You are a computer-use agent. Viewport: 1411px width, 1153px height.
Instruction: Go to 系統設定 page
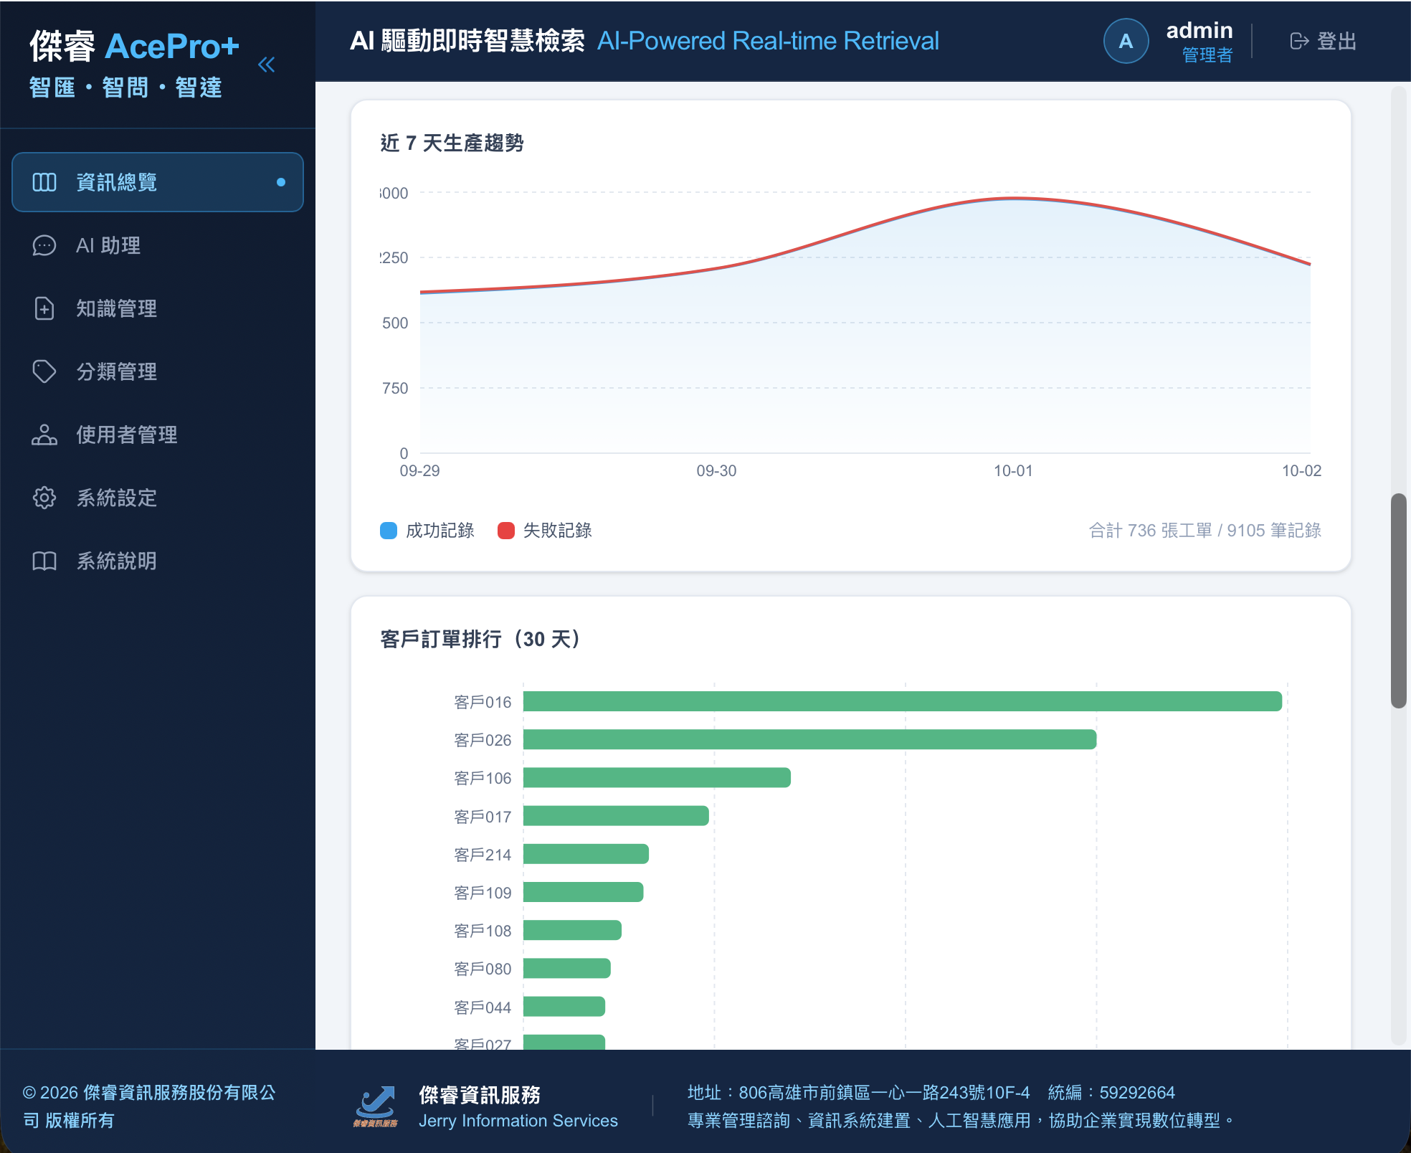click(x=158, y=498)
